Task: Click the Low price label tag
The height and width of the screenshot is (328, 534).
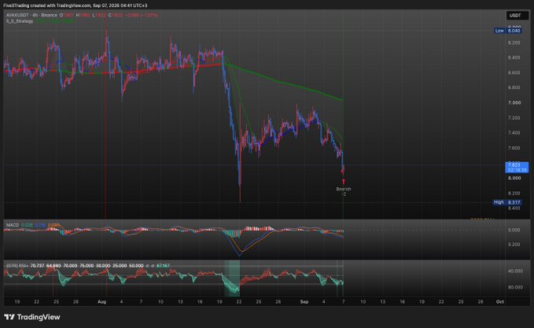Action: (x=507, y=31)
